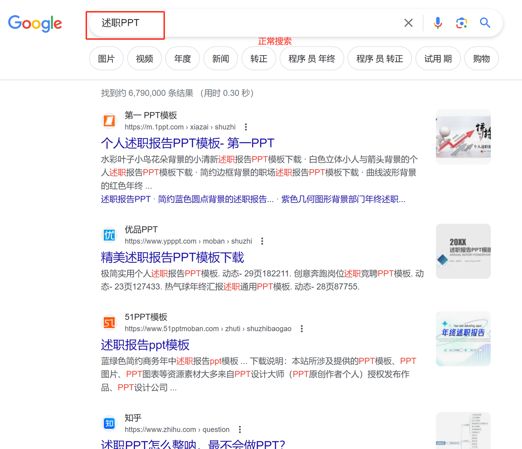The height and width of the screenshot is (449, 522).
Task: Click the 51PPT模板 site favicon
Action: pyautogui.click(x=109, y=323)
